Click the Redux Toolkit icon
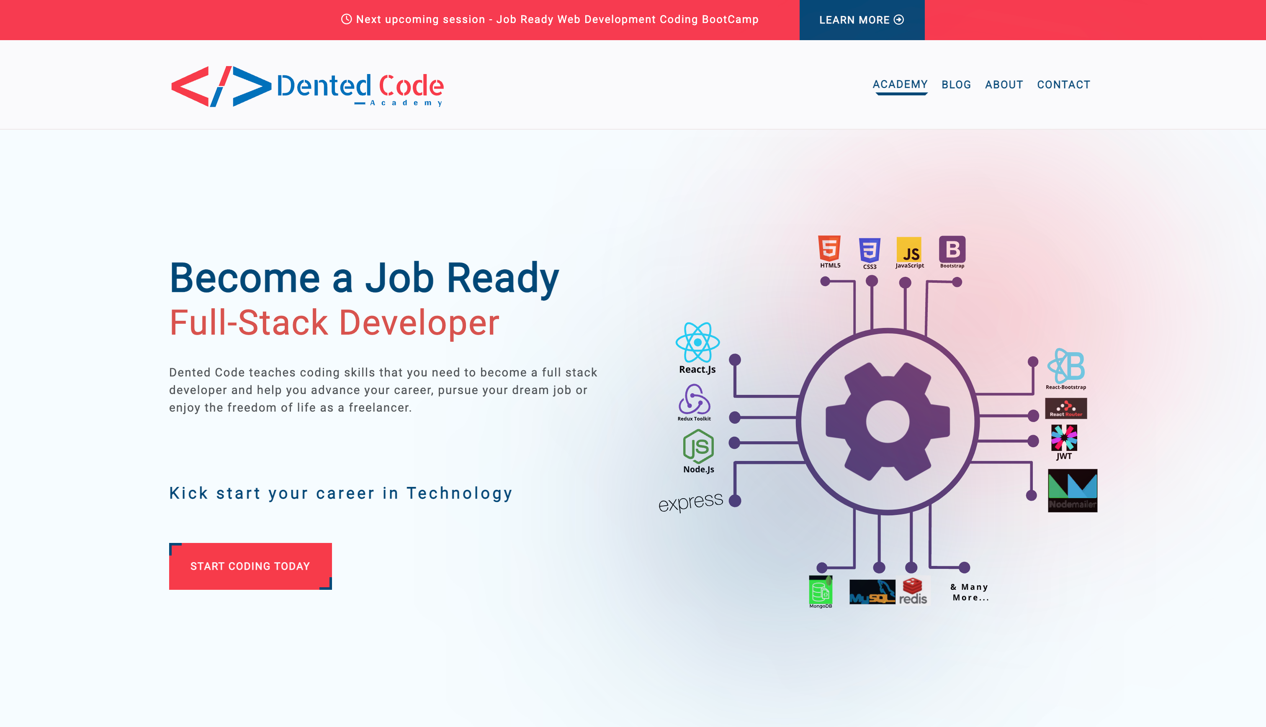 (694, 399)
